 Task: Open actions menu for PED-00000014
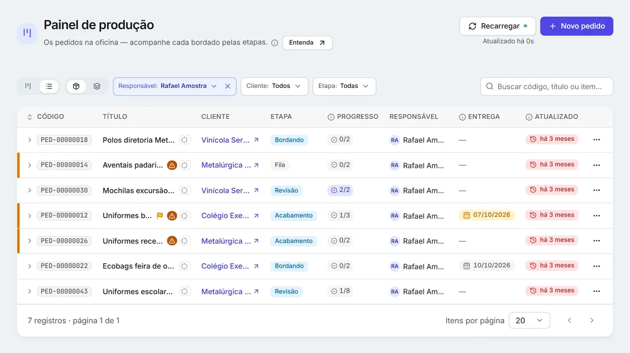[x=597, y=165]
